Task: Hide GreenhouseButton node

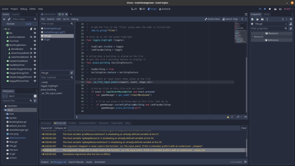Action: 35,53
